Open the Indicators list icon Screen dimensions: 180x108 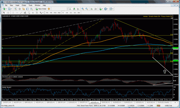pyautogui.click(x=100, y=9)
